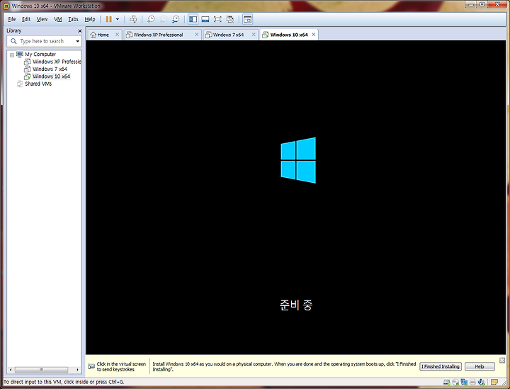Click the printer status icon

click(x=472, y=382)
